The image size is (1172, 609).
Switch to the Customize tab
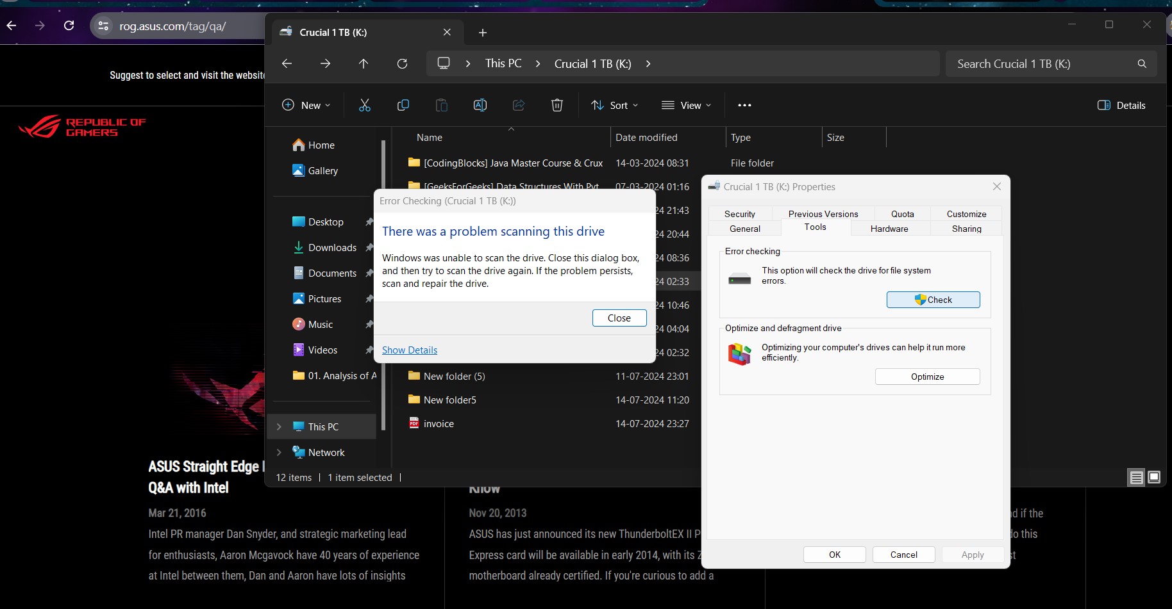pos(966,214)
